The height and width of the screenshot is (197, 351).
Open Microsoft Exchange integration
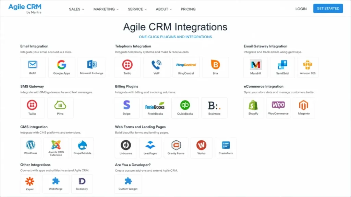[x=92, y=67]
